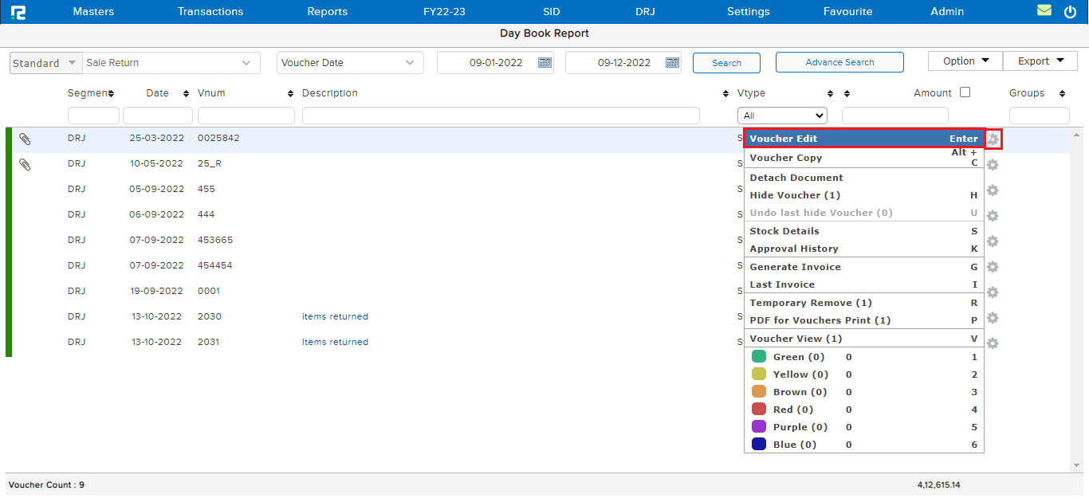
Task: Expand the Standard dropdown
Action: (x=45, y=63)
